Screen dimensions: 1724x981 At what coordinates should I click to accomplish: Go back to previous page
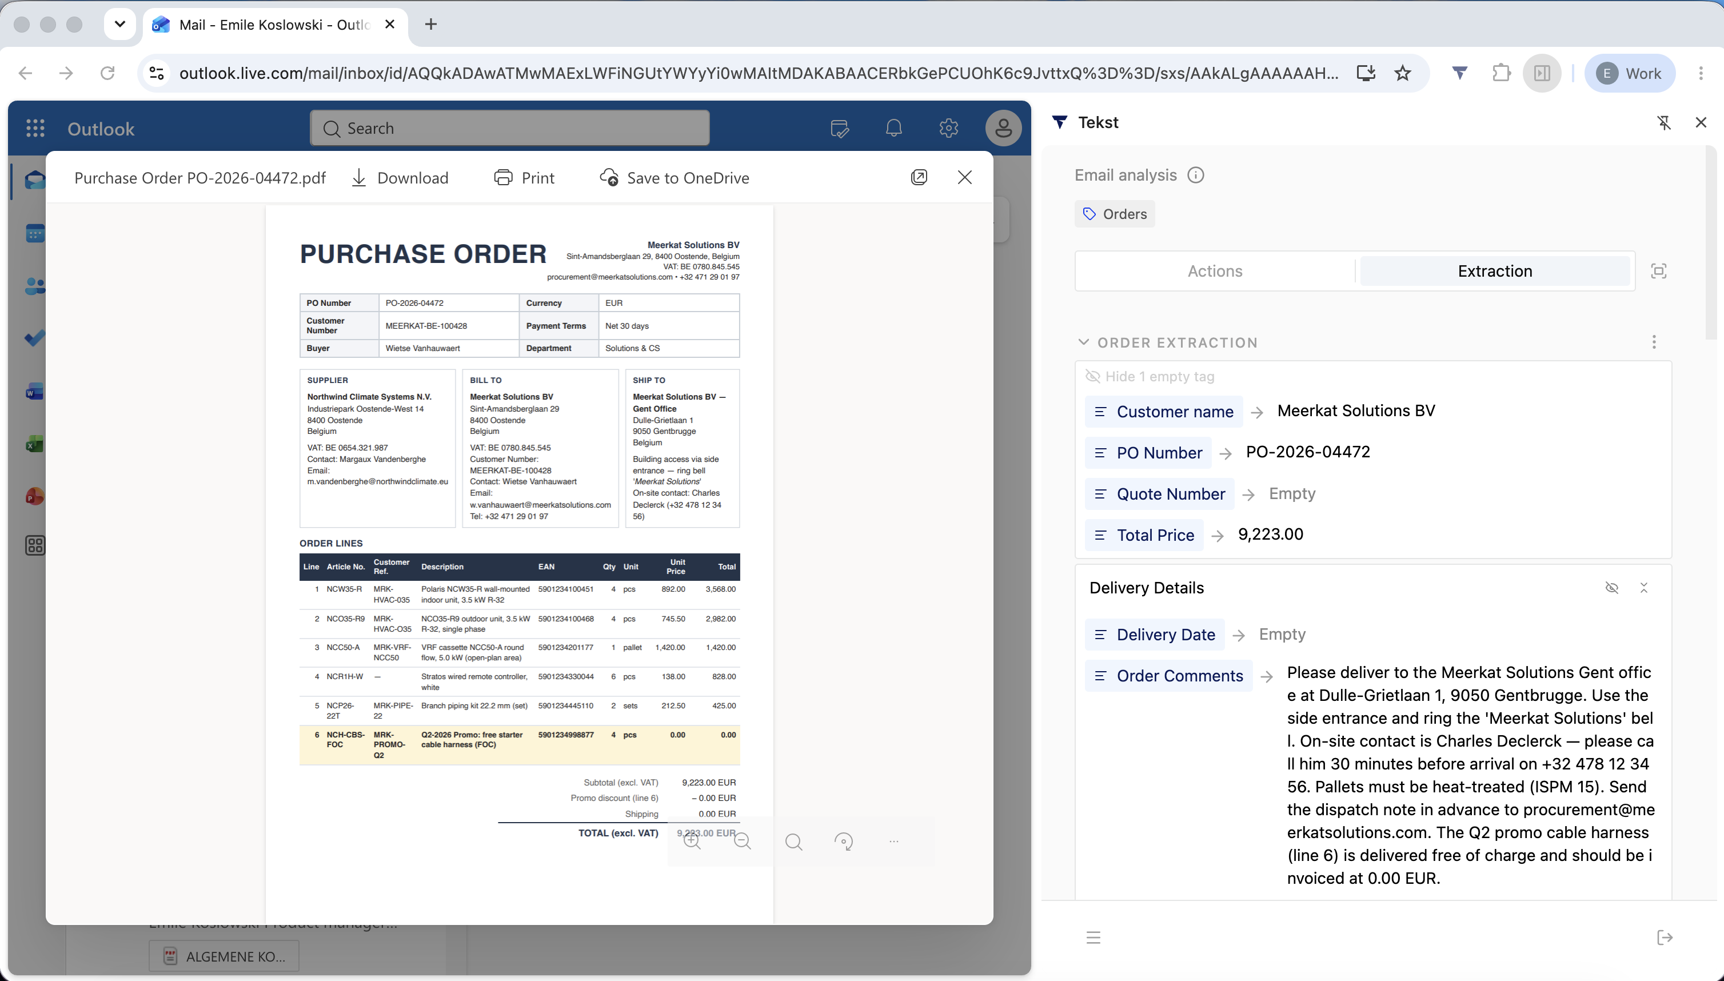pyautogui.click(x=26, y=73)
